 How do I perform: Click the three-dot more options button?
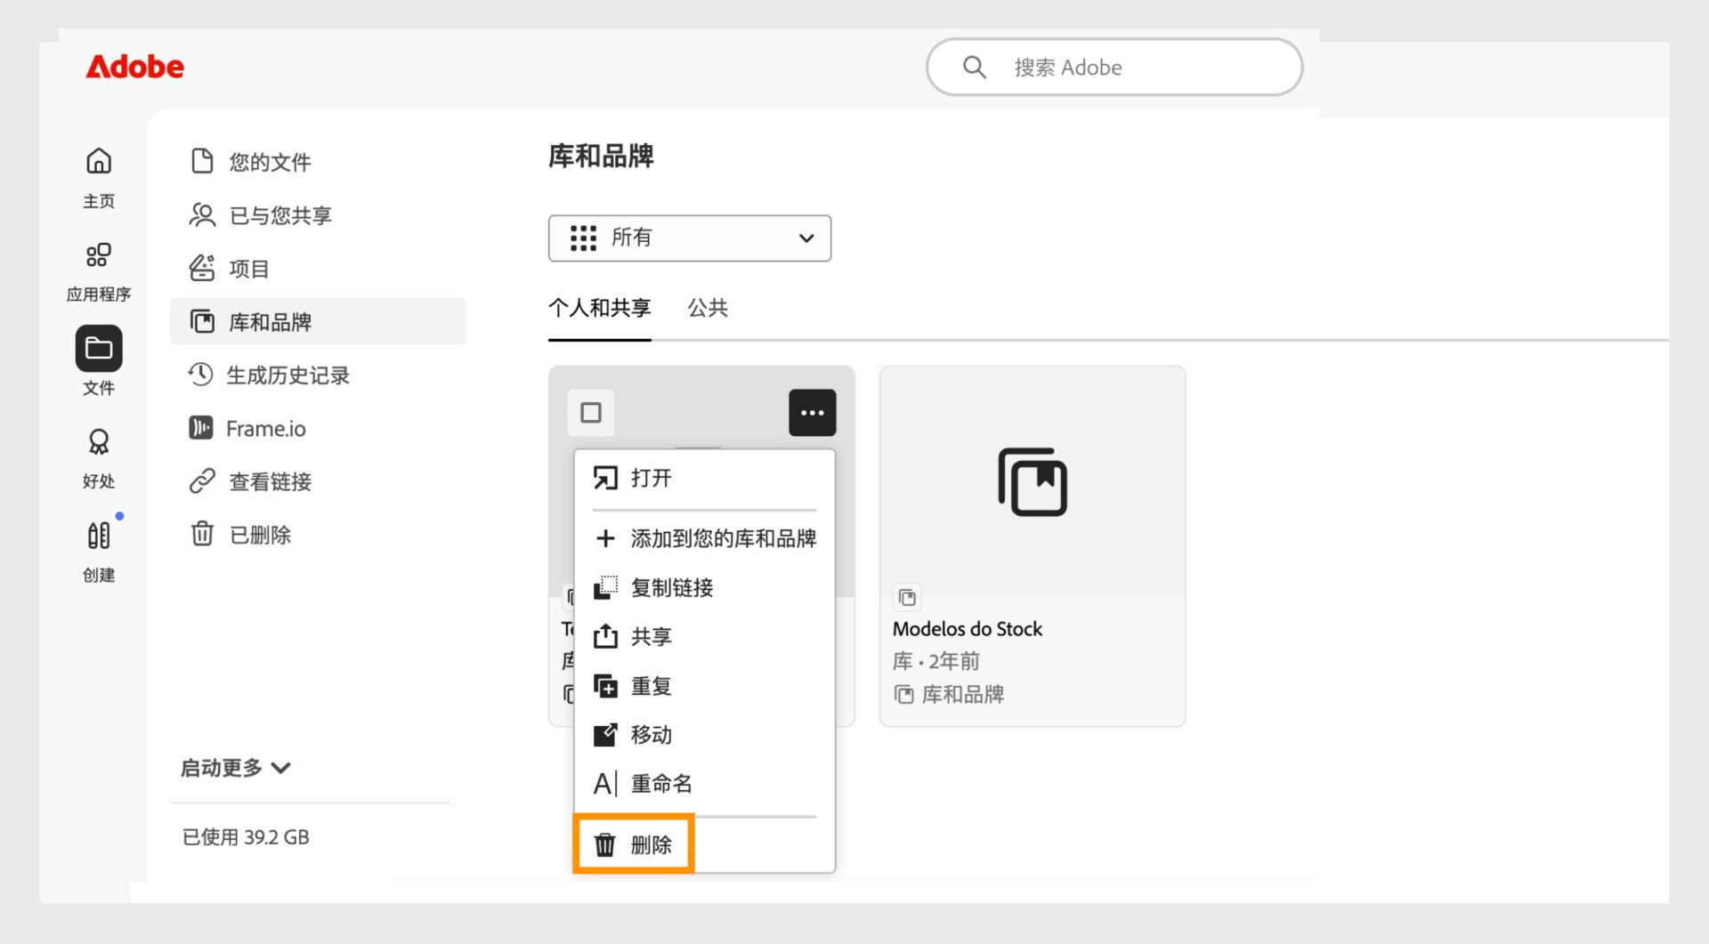813,413
